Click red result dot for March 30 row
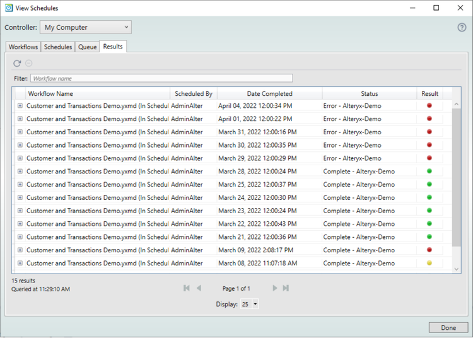The height and width of the screenshot is (338, 473). click(x=429, y=145)
